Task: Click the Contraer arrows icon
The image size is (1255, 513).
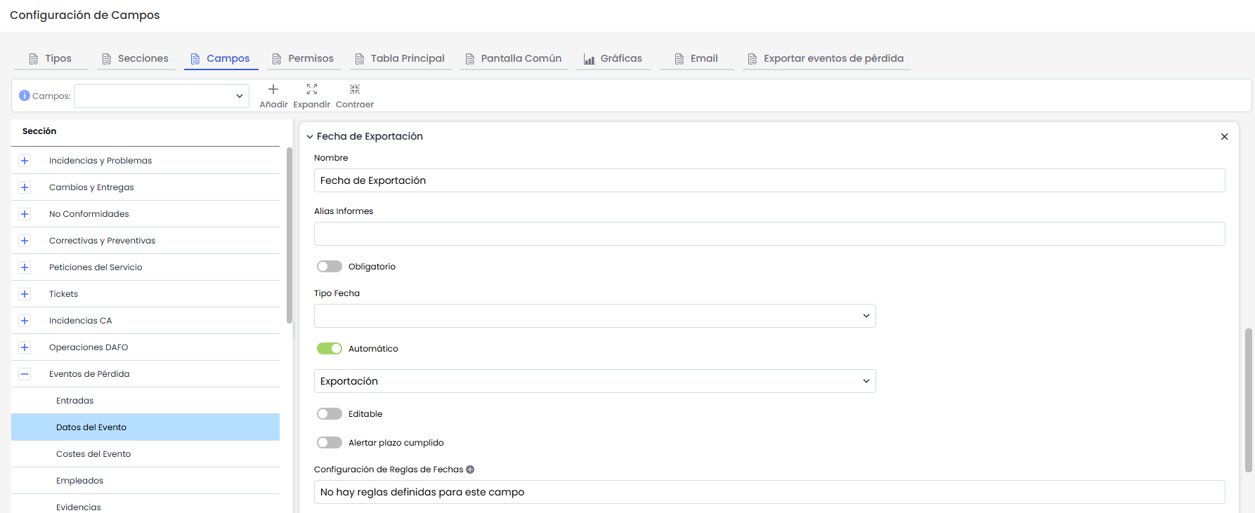Action: (355, 89)
